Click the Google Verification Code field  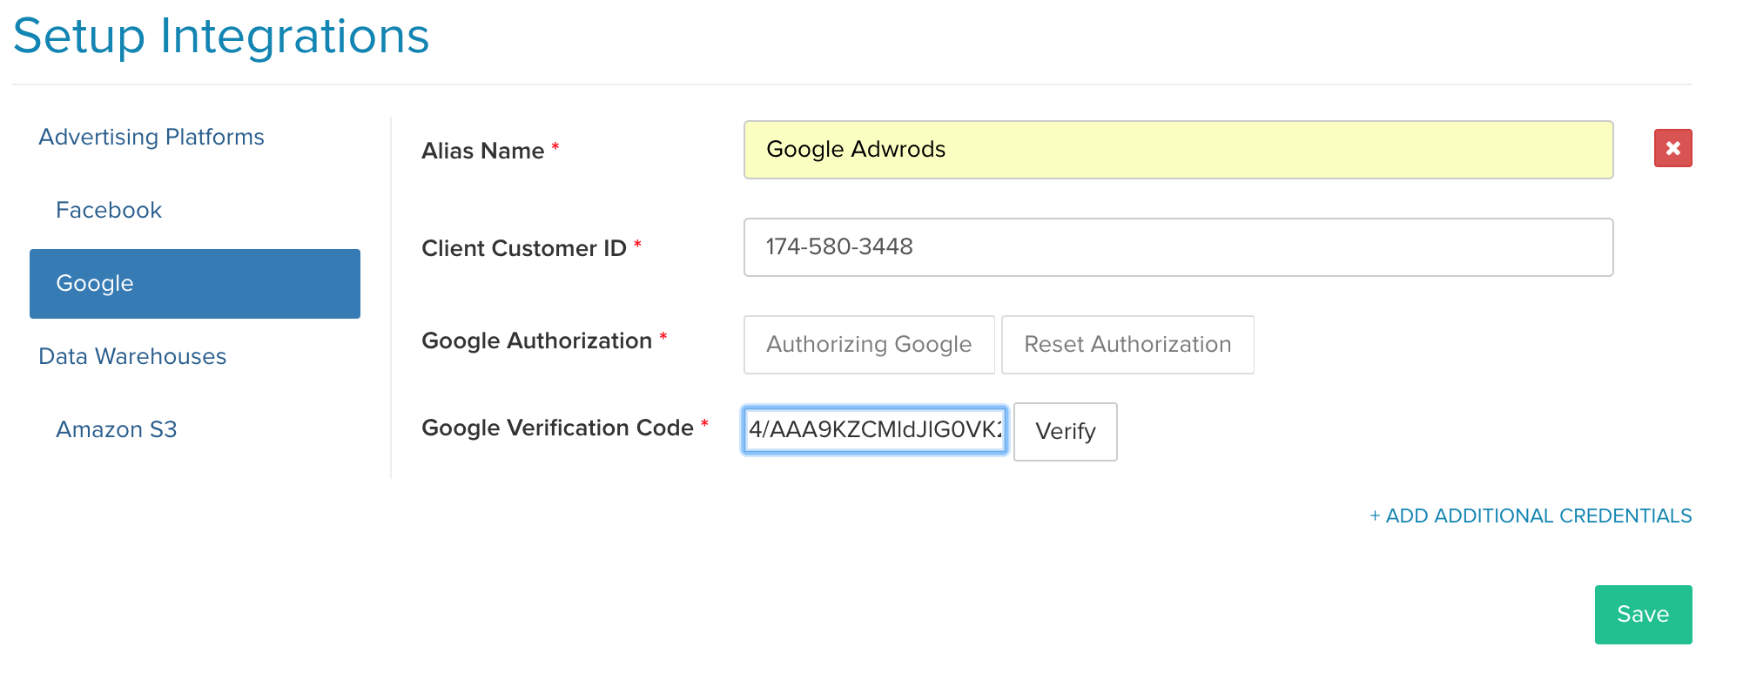pos(875,430)
